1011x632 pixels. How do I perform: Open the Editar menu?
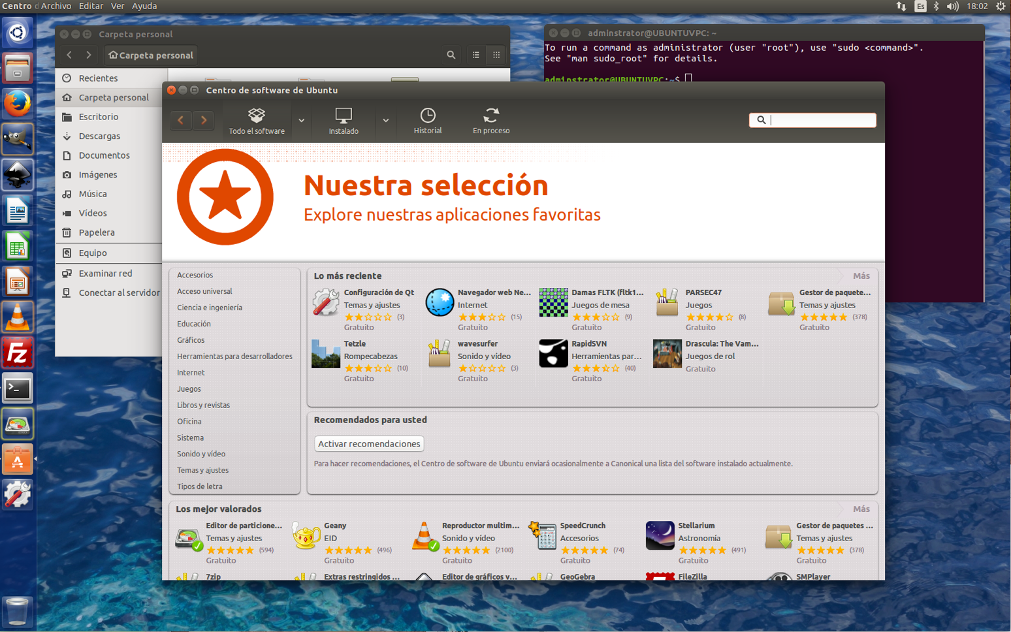[91, 6]
